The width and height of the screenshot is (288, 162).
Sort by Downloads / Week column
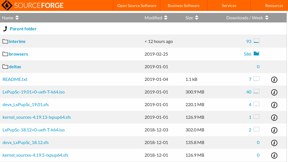(x=247, y=18)
